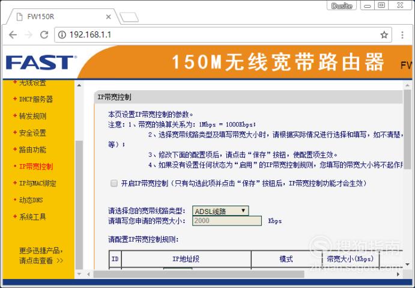
Task: Click horizontal scrollbar right arrow
Action: [x=398, y=274]
